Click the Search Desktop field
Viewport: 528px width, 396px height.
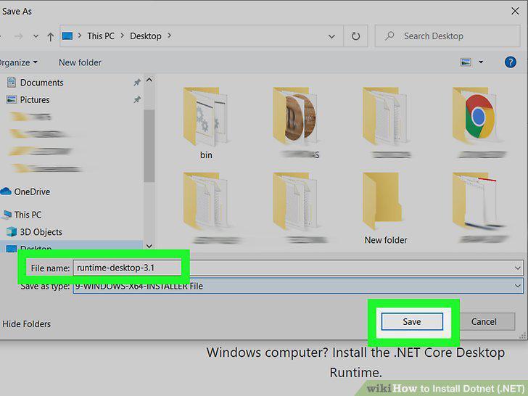[447, 36]
